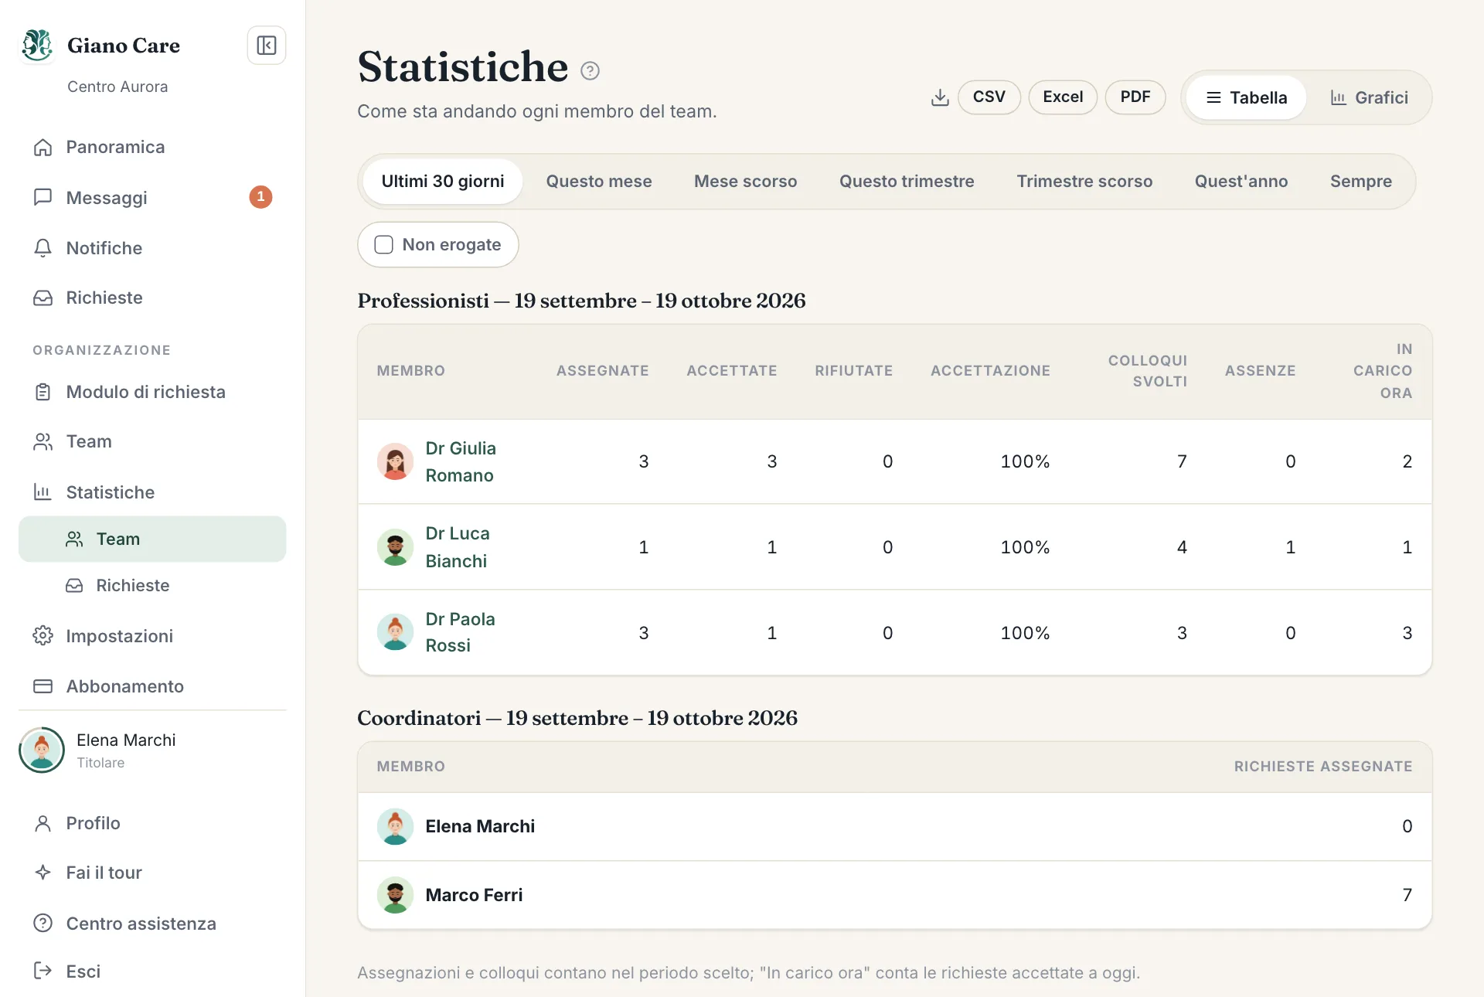Log out with the Esci item

coord(152,971)
